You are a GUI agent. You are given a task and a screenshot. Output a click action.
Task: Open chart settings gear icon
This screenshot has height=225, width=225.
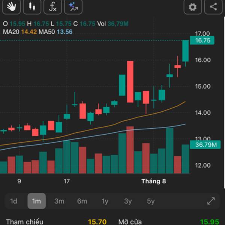[x=193, y=6]
